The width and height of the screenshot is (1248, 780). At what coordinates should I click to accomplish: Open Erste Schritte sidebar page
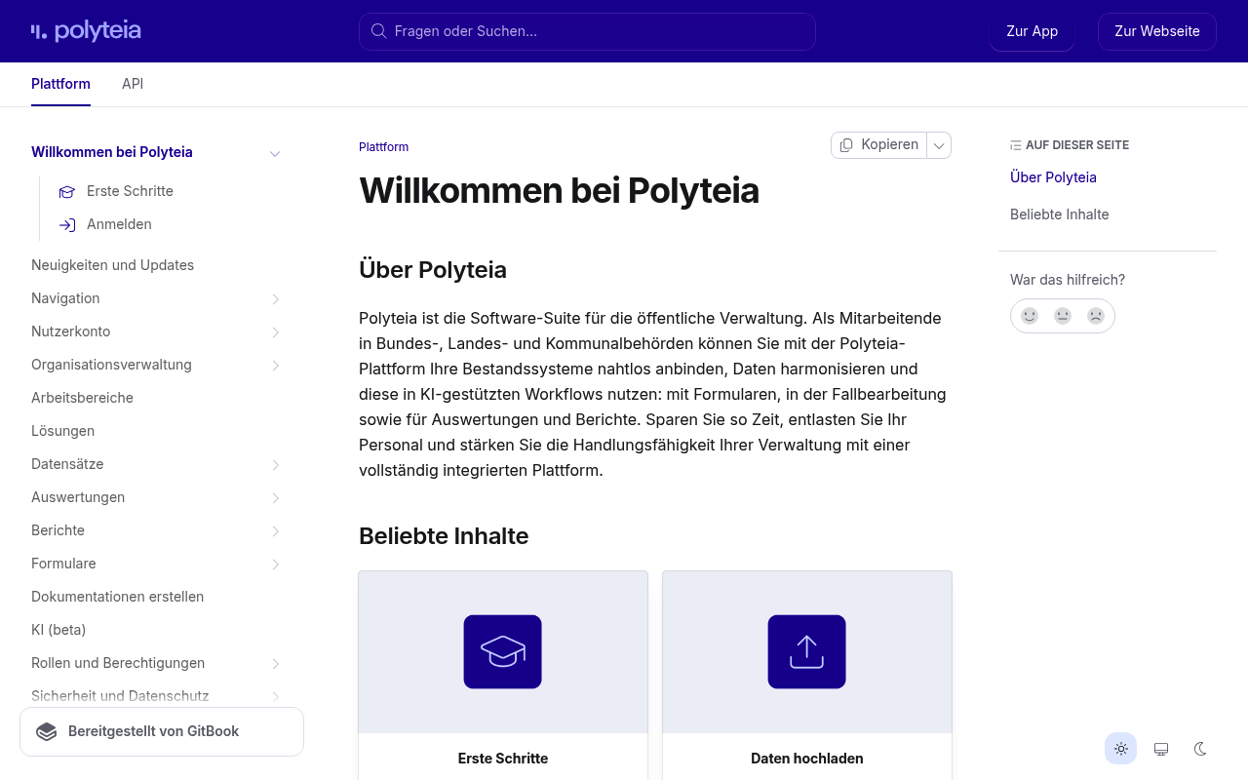pyautogui.click(x=130, y=191)
